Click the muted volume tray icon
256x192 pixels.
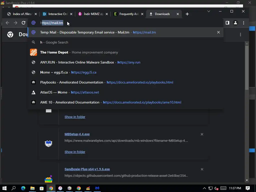216,188
